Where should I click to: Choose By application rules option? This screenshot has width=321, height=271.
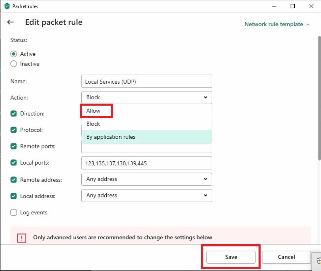tap(111, 137)
